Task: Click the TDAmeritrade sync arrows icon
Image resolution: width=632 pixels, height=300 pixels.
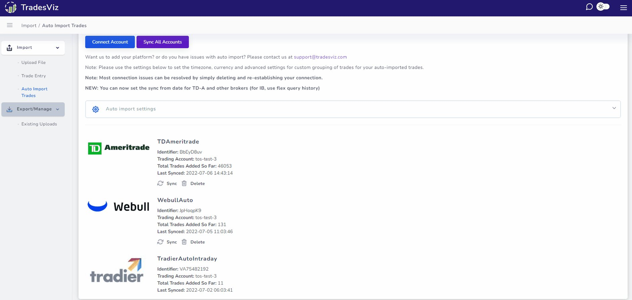Action: [161, 183]
